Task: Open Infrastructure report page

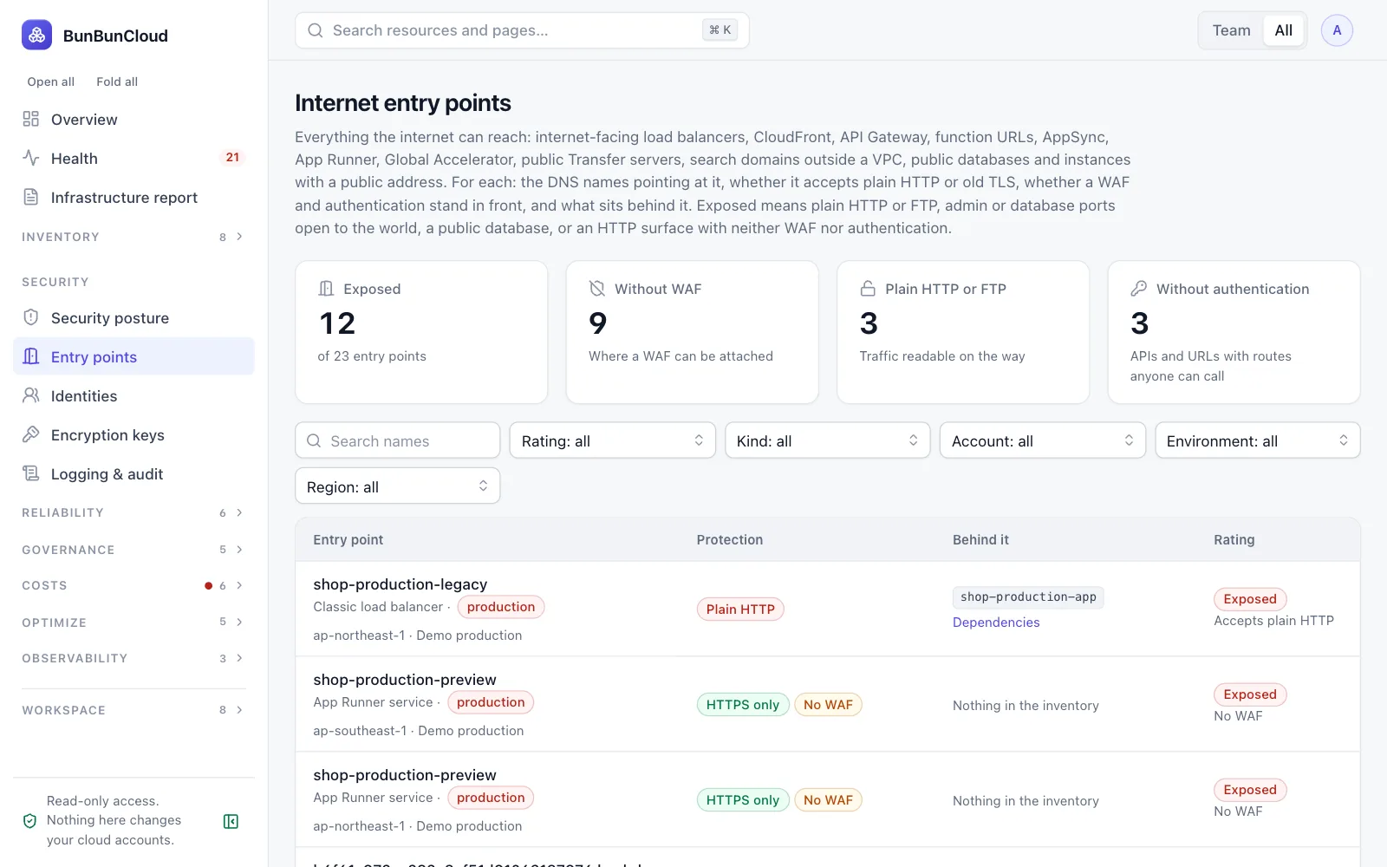Action: pyautogui.click(x=133, y=197)
